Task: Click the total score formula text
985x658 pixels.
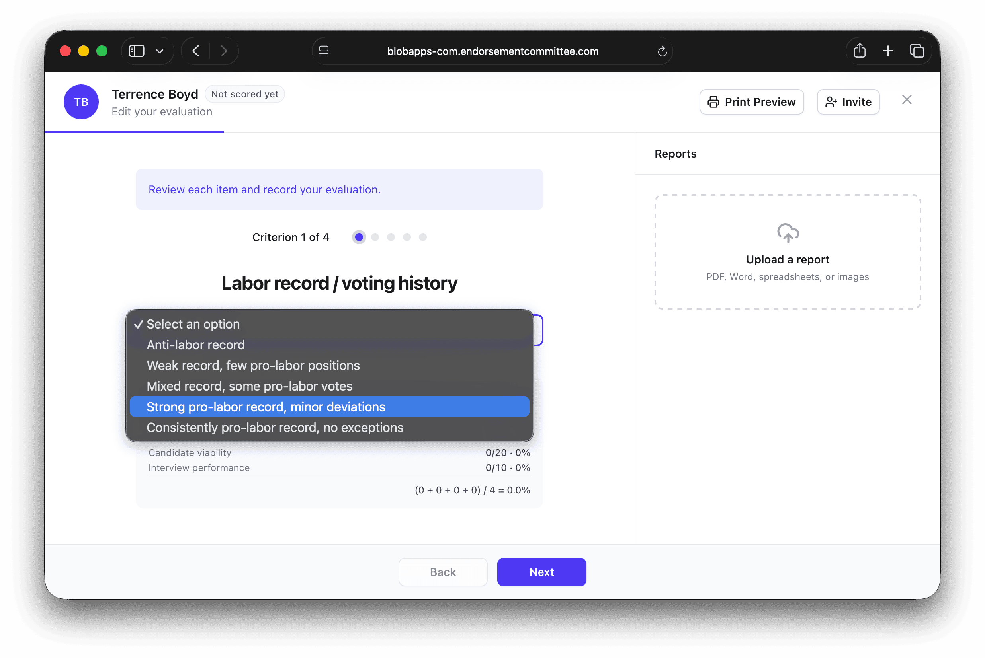Action: coord(472,490)
